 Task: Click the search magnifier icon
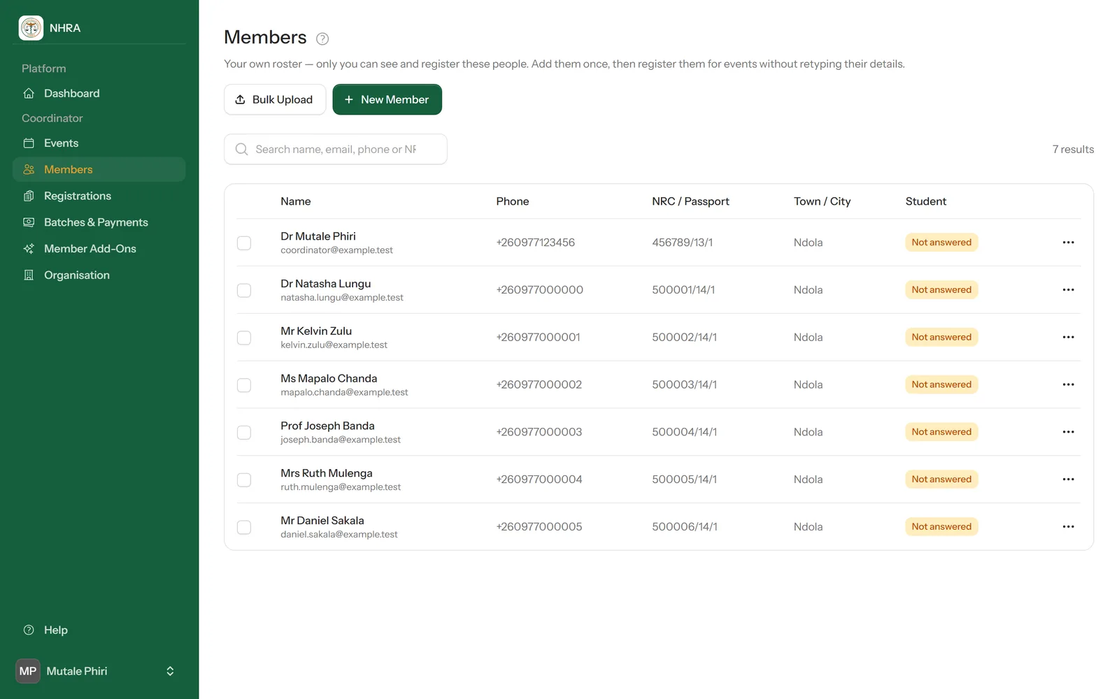click(x=241, y=150)
